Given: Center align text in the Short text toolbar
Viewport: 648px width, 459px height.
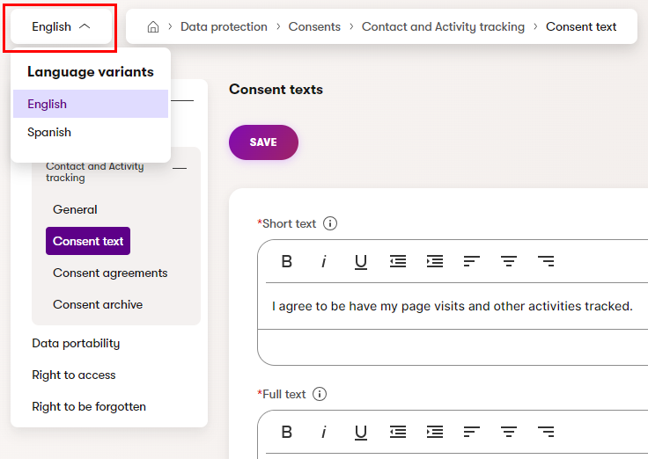Looking at the screenshot, I should 508,261.
